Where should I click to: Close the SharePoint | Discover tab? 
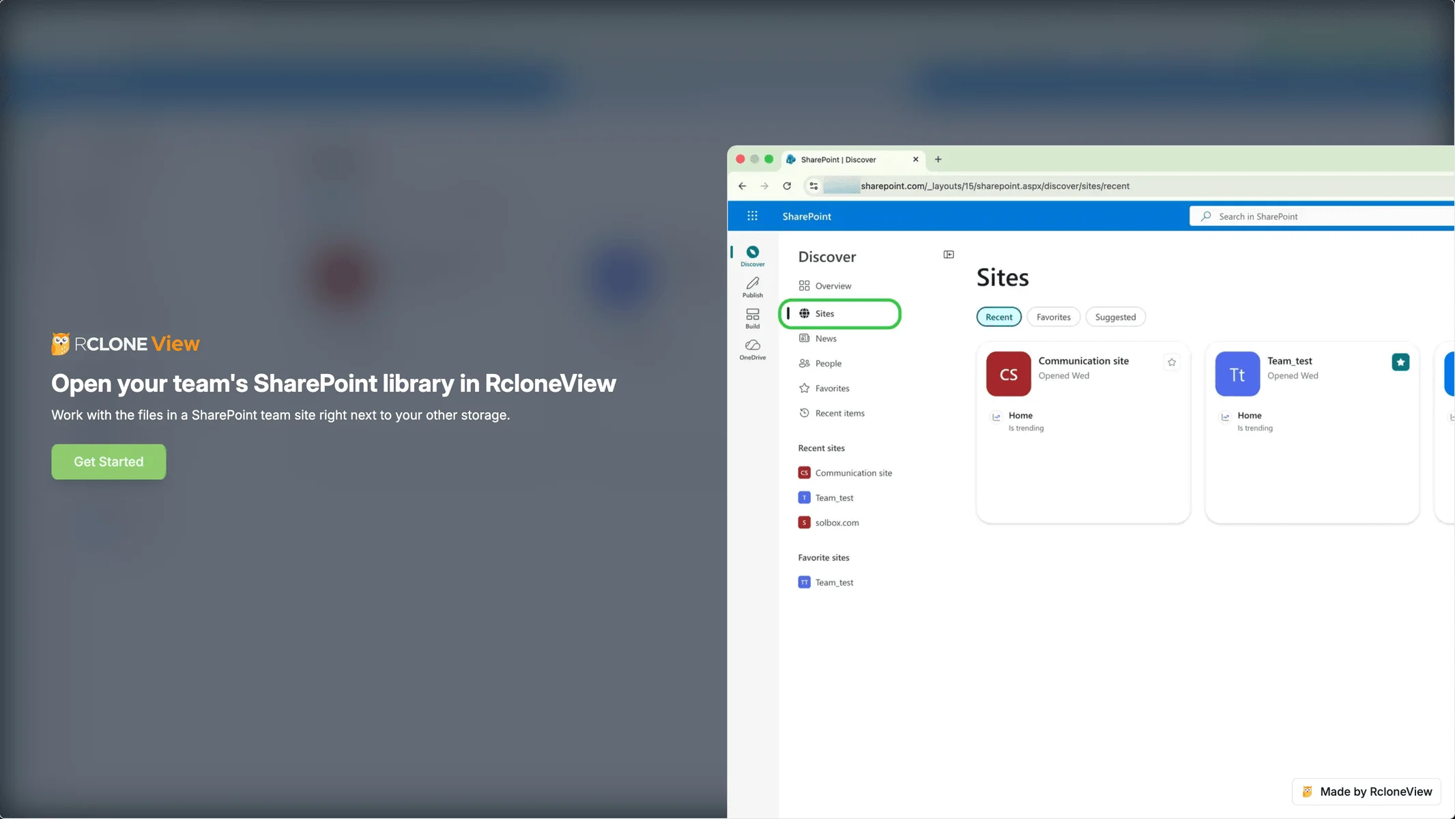[916, 160]
